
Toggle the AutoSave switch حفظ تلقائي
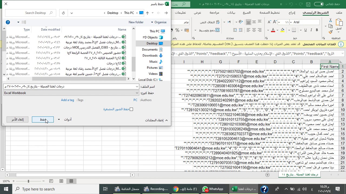tap(319, 4)
